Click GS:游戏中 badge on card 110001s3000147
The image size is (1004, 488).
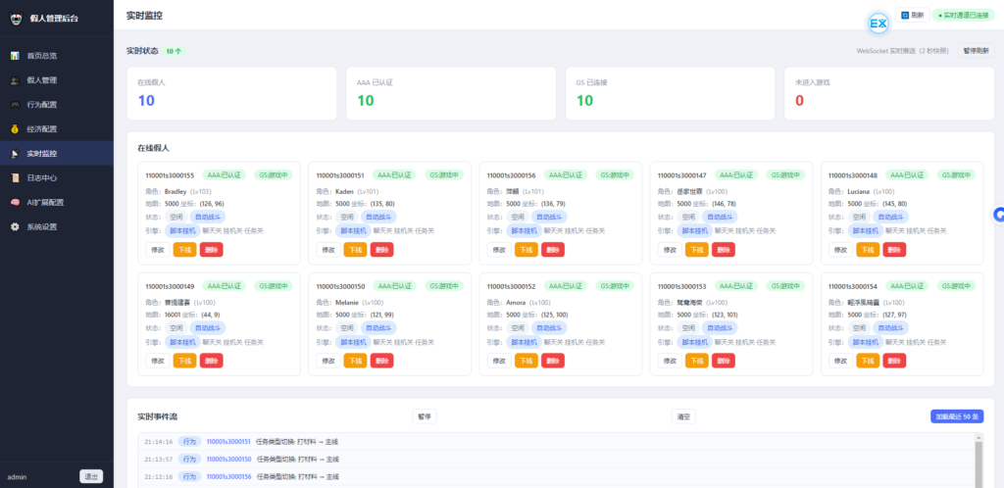click(785, 174)
